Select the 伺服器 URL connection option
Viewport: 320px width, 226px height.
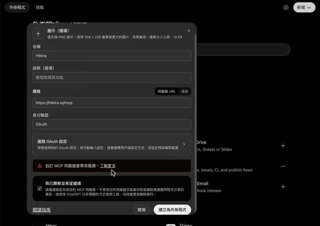click(167, 91)
